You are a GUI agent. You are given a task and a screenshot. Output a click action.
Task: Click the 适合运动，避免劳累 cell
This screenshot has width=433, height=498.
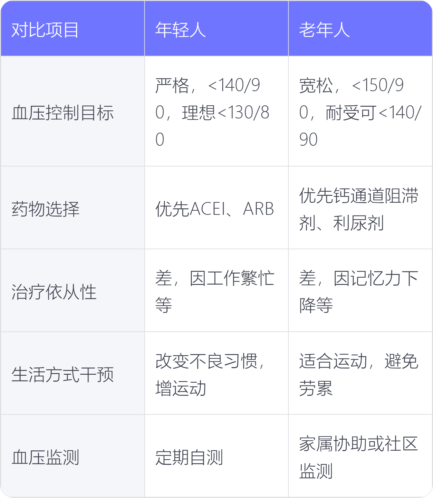click(360, 373)
